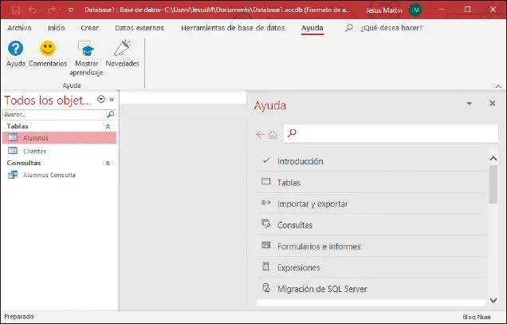The image size is (507, 324).
Task: Click the search magnifier in navigation pane
Action: point(110,115)
